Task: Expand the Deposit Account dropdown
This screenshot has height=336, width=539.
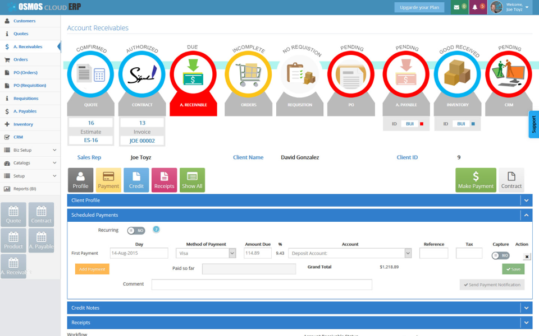Action: pyautogui.click(x=349, y=253)
